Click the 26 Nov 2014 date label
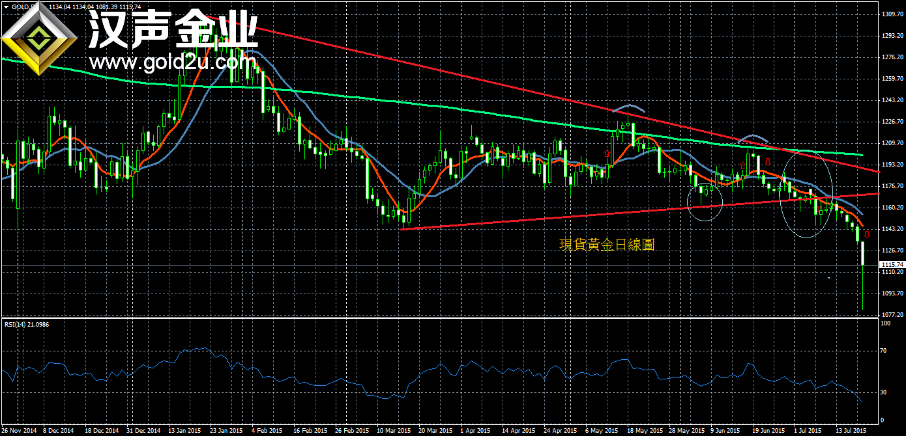The image size is (906, 436). pos(18,430)
